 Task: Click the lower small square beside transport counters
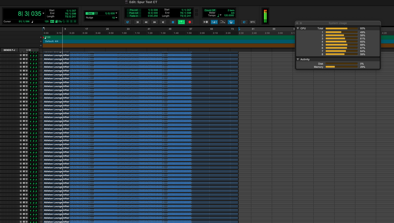pos(196,14)
